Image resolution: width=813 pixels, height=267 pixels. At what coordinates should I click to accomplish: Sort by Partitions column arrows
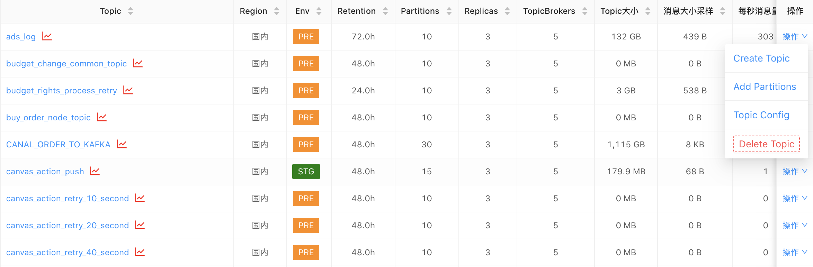coord(449,11)
